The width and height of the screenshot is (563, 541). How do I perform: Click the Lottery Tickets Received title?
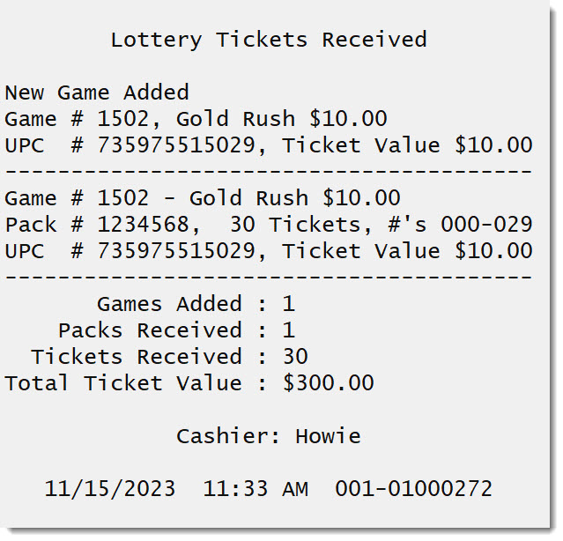coord(269,41)
